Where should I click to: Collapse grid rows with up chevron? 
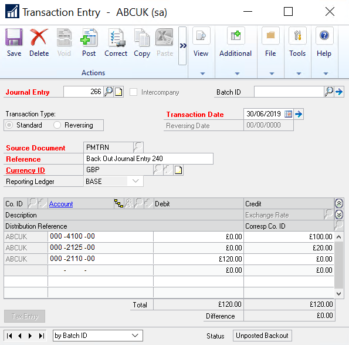tap(339, 203)
